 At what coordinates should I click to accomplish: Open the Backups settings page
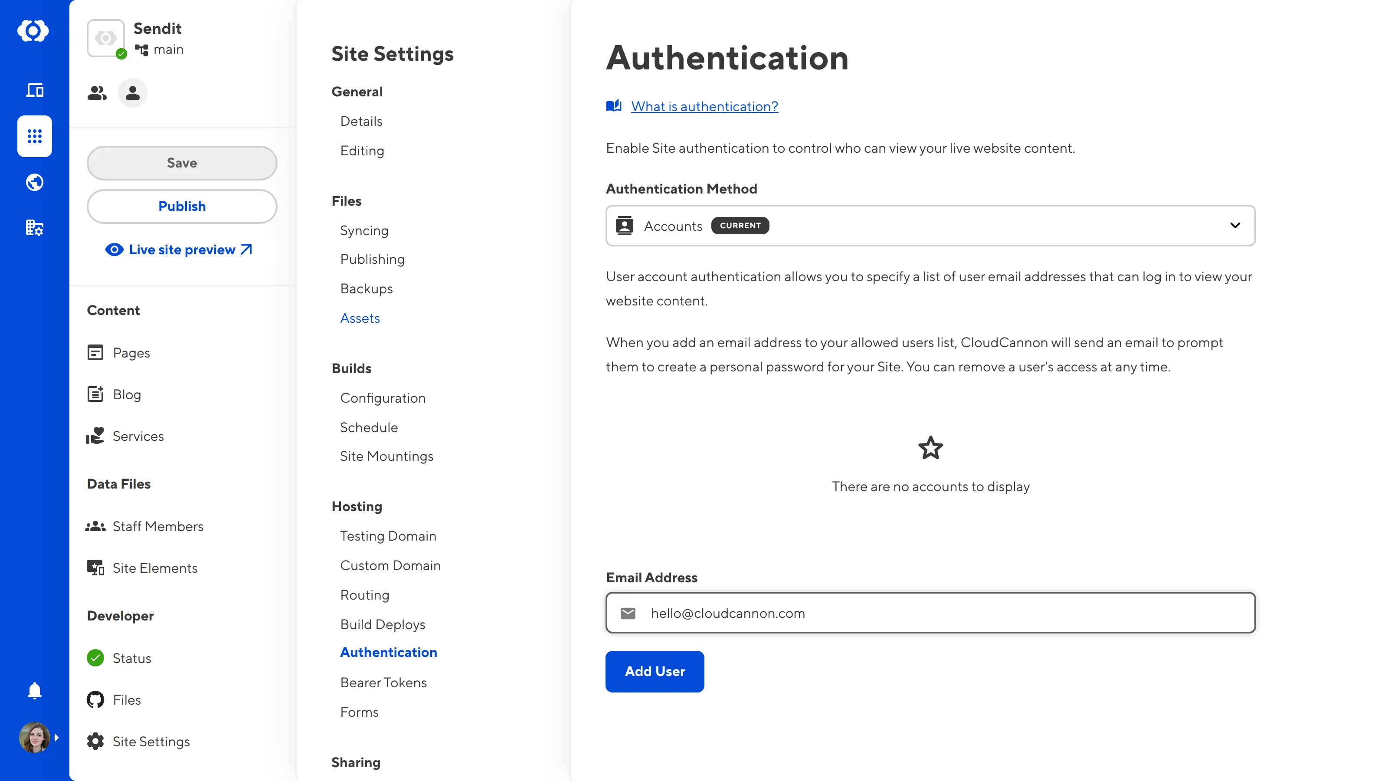(367, 289)
